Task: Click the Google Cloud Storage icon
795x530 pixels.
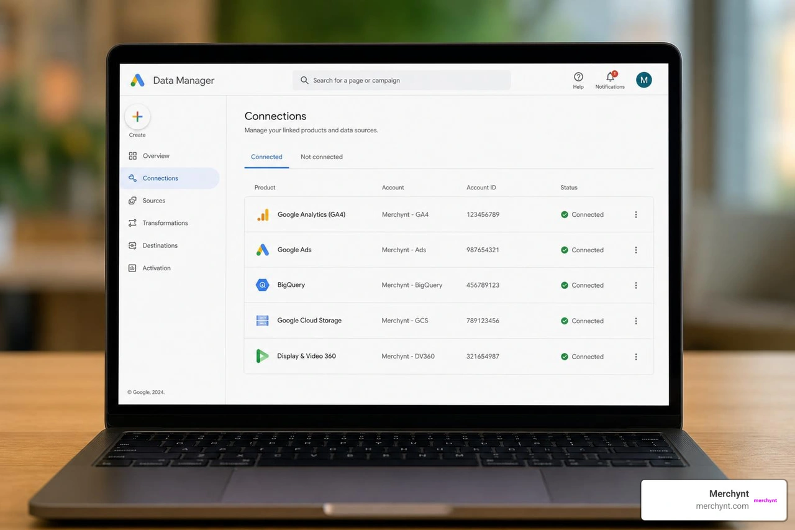Action: 263,321
